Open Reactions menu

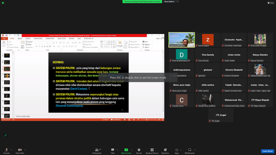(165, 151)
